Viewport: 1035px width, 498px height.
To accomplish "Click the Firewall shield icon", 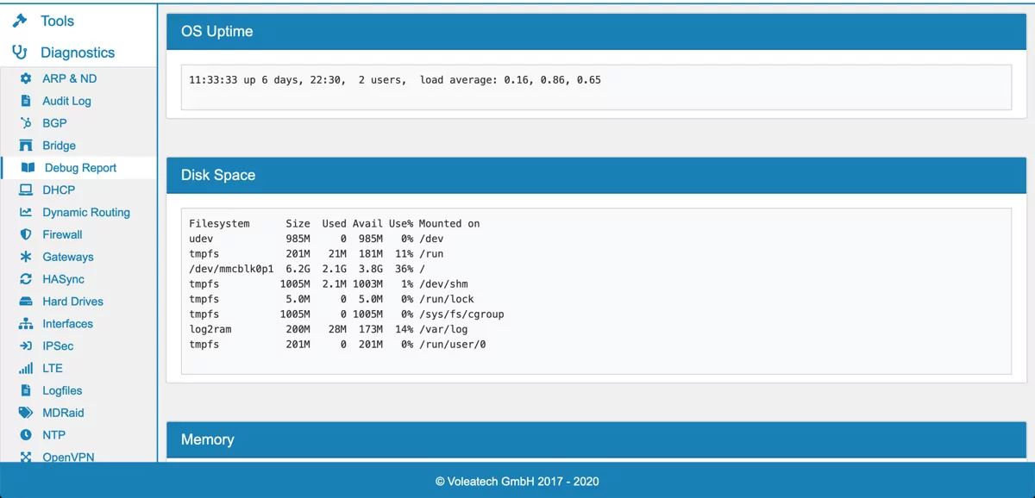I will pos(26,234).
